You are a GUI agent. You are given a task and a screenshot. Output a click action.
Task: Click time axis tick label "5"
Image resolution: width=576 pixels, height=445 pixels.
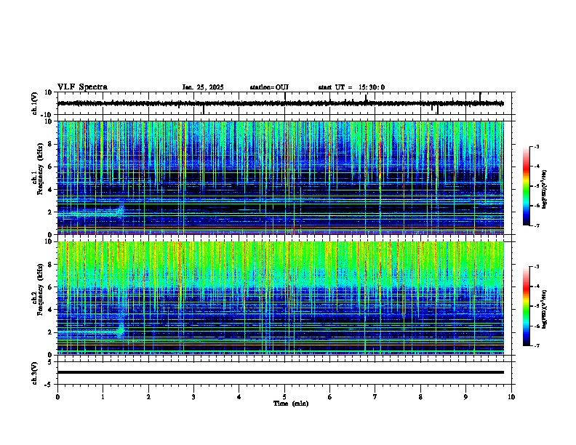(x=284, y=397)
